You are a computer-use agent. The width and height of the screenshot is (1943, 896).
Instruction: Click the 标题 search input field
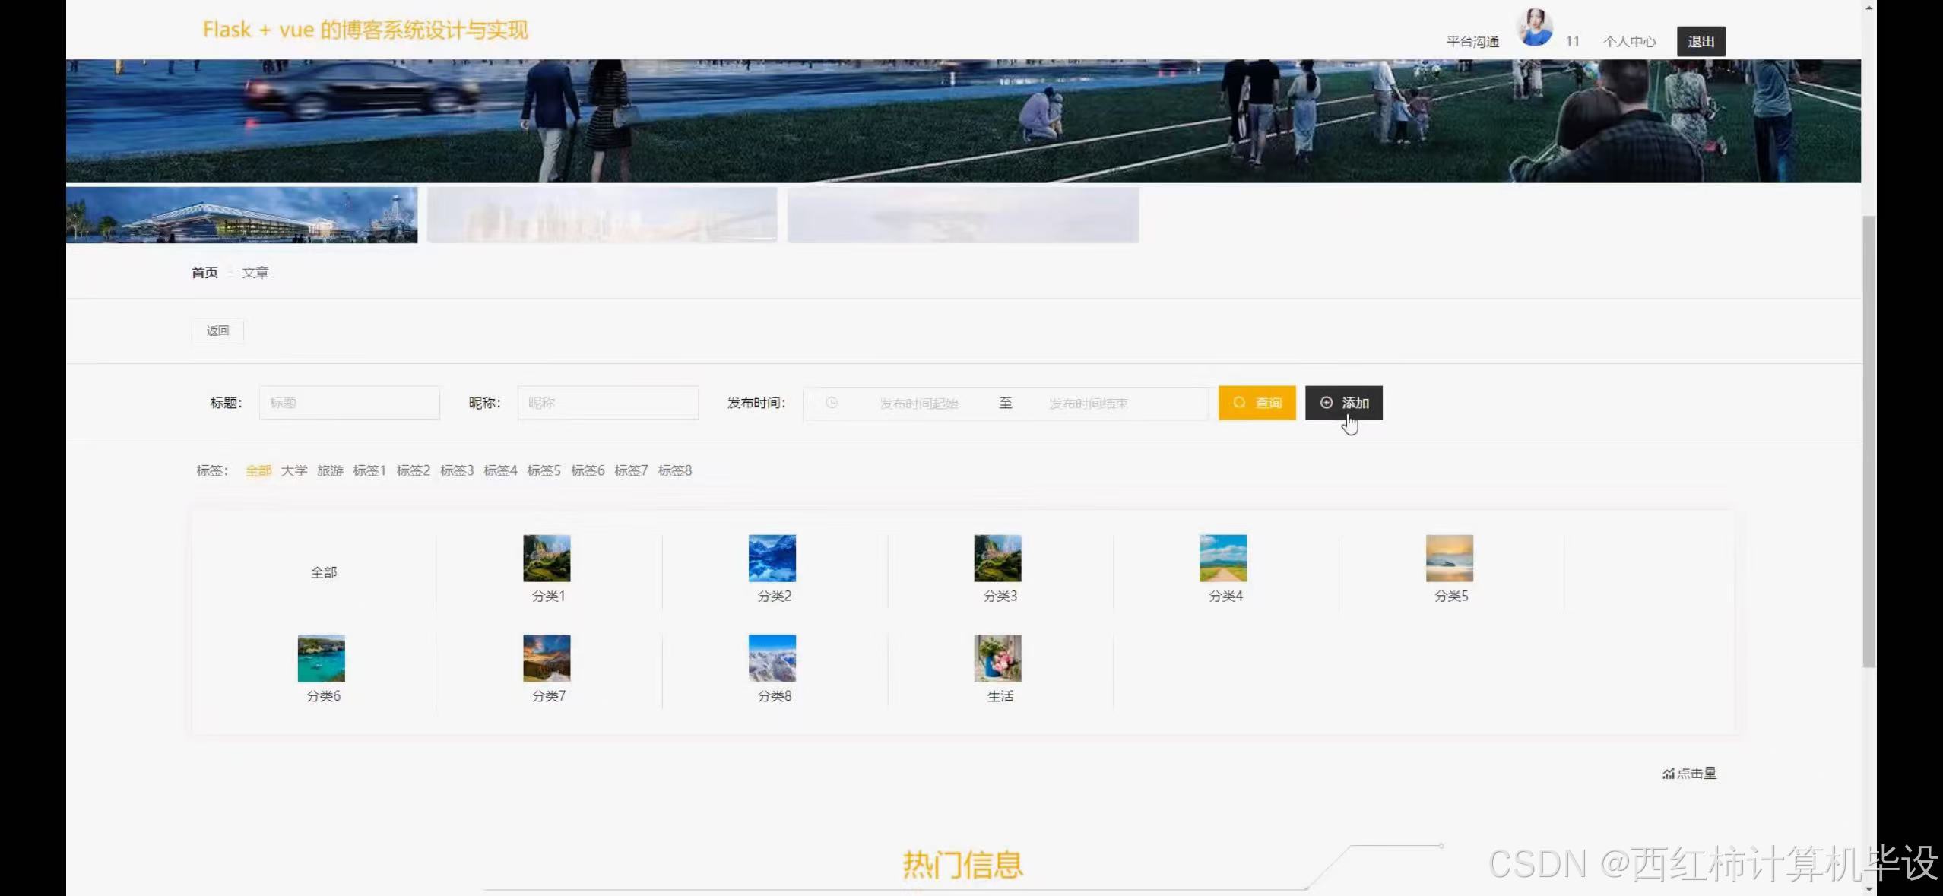point(349,403)
